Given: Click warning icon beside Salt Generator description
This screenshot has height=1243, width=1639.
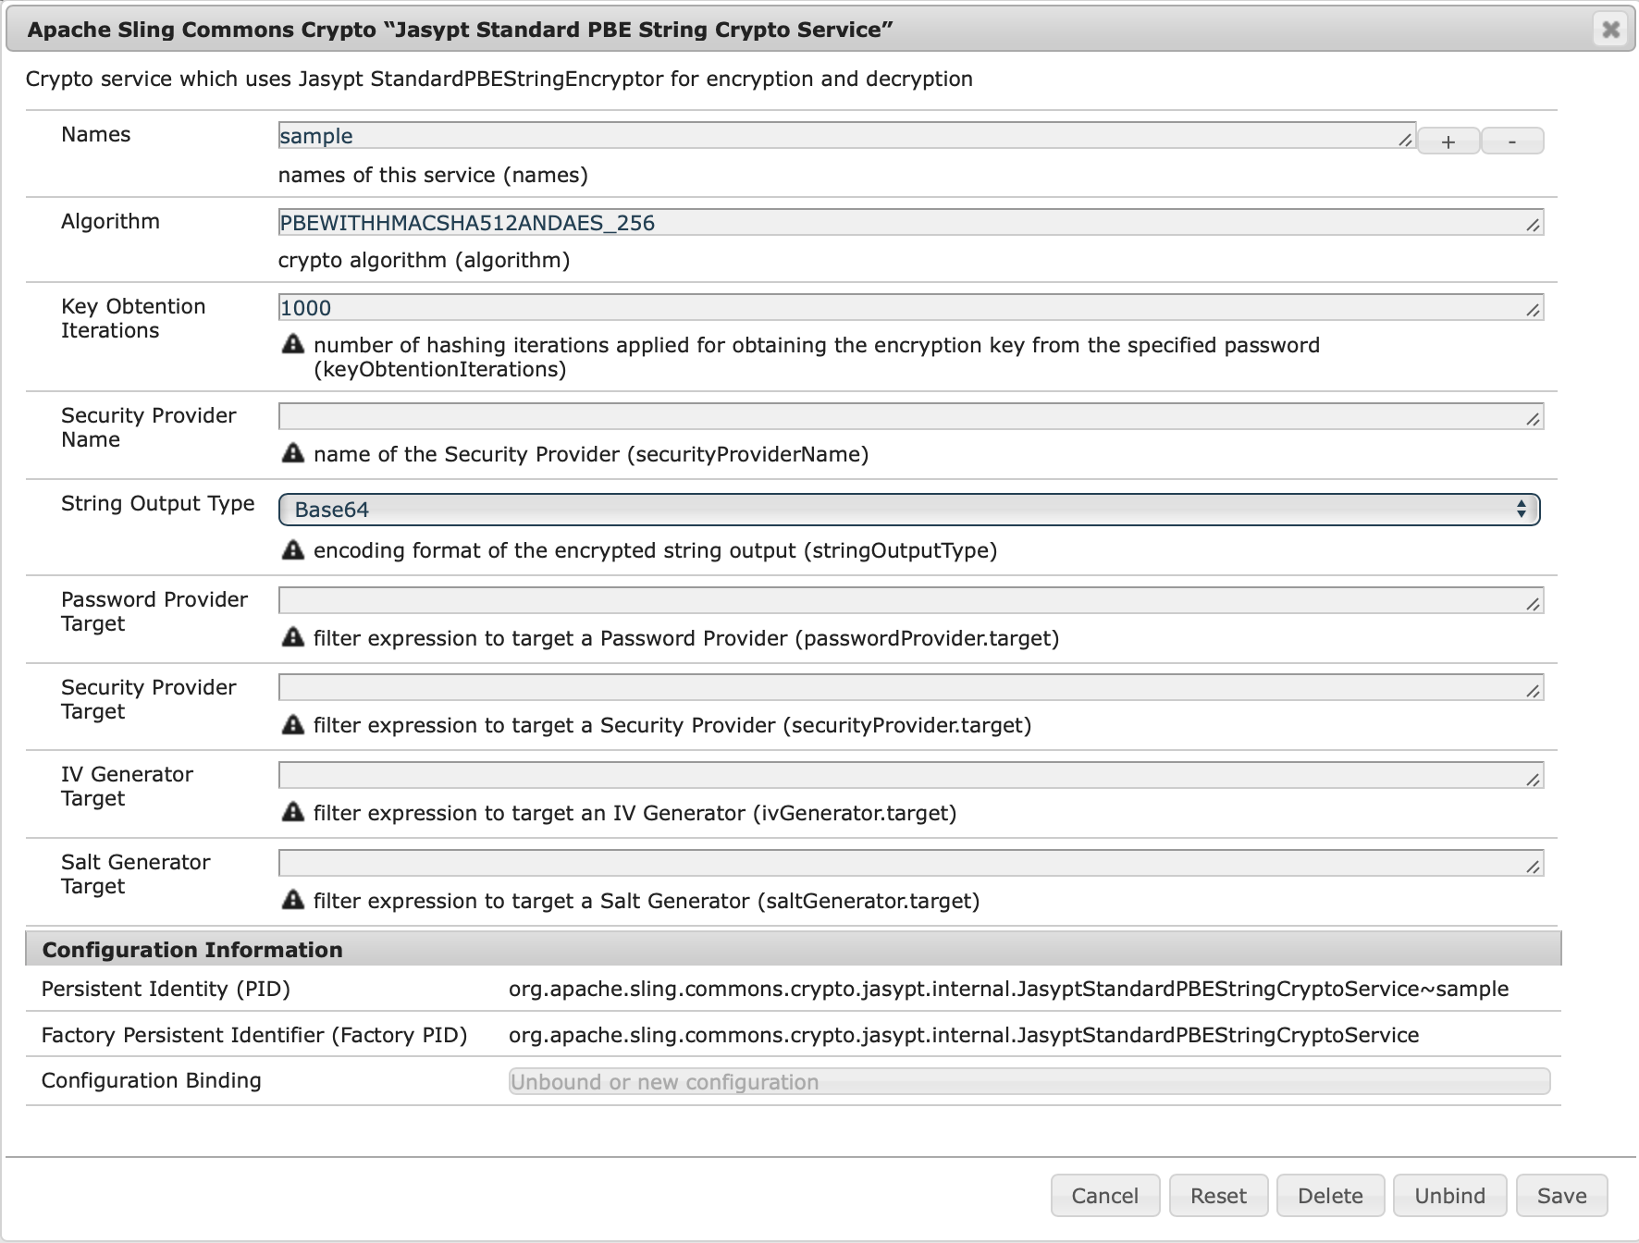Looking at the screenshot, I should coord(292,900).
